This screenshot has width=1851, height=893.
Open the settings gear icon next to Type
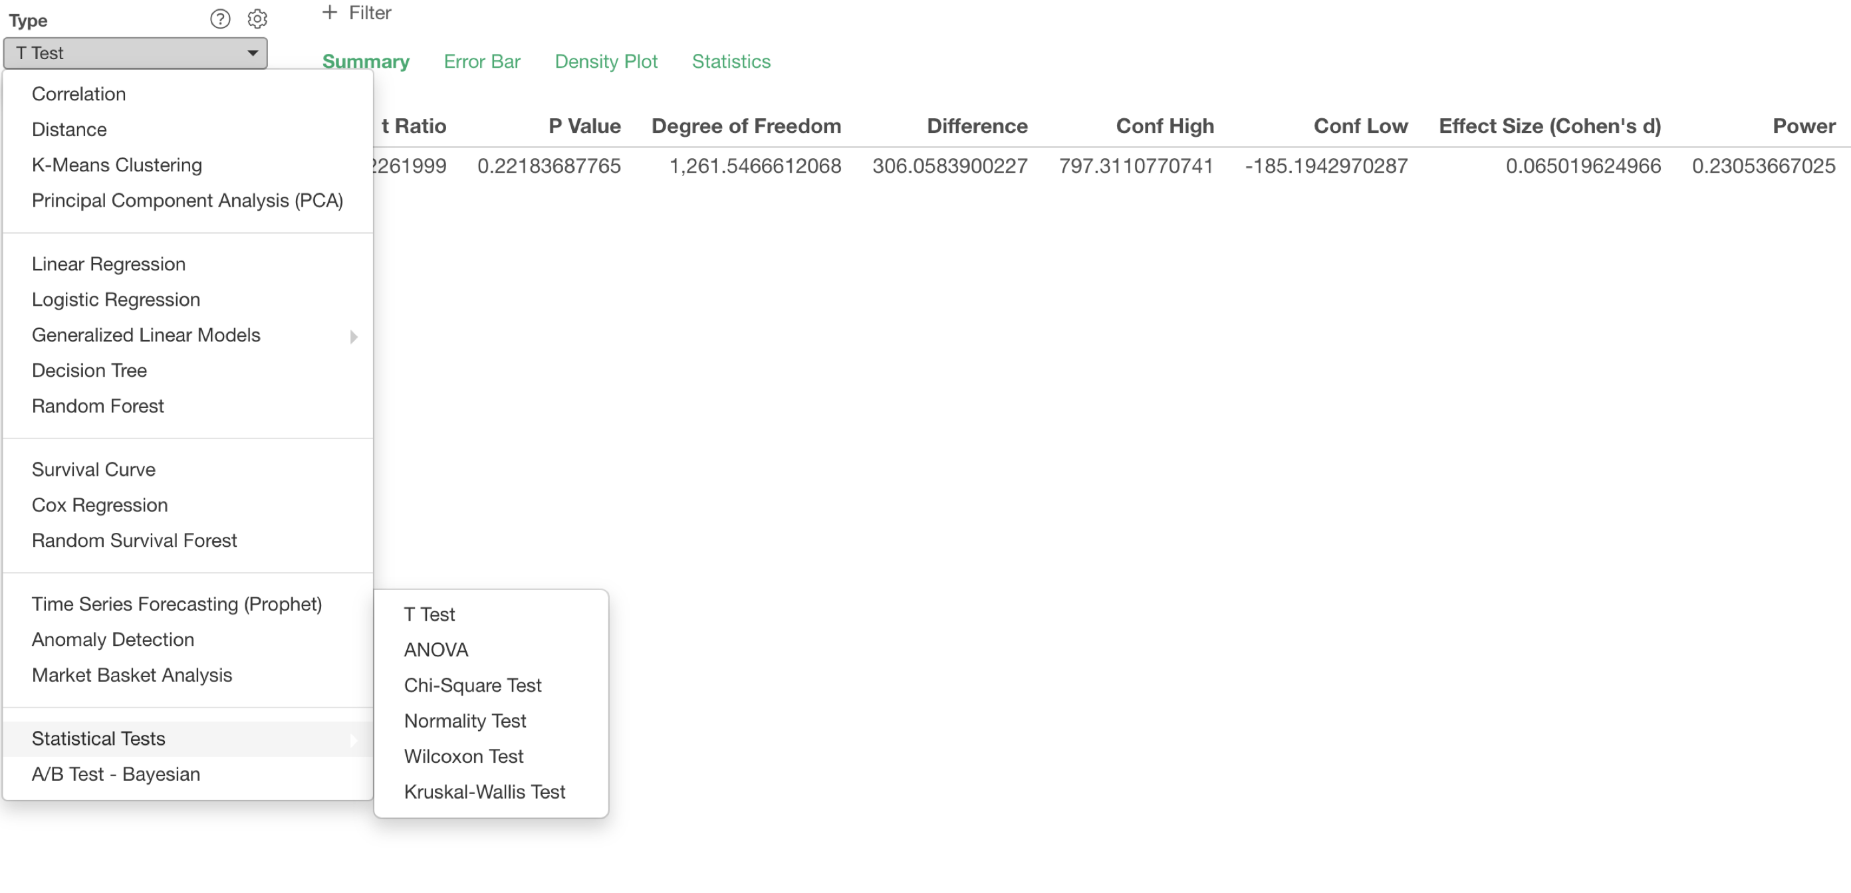pos(257,19)
